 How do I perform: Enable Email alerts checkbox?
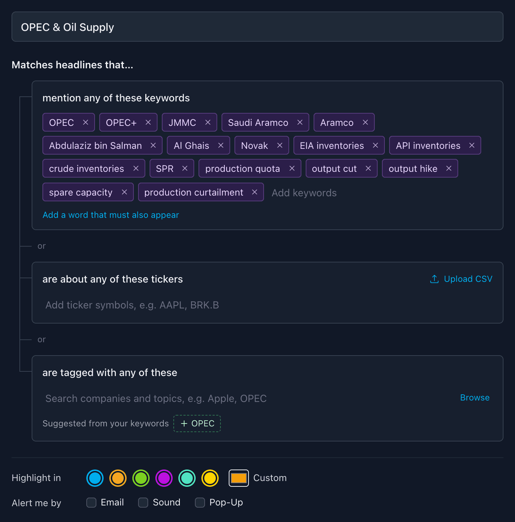pyautogui.click(x=91, y=503)
